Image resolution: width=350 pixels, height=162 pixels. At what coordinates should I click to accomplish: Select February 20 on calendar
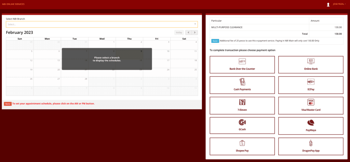[47, 73]
